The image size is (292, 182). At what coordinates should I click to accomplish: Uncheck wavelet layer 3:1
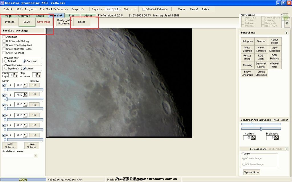tap(4, 105)
